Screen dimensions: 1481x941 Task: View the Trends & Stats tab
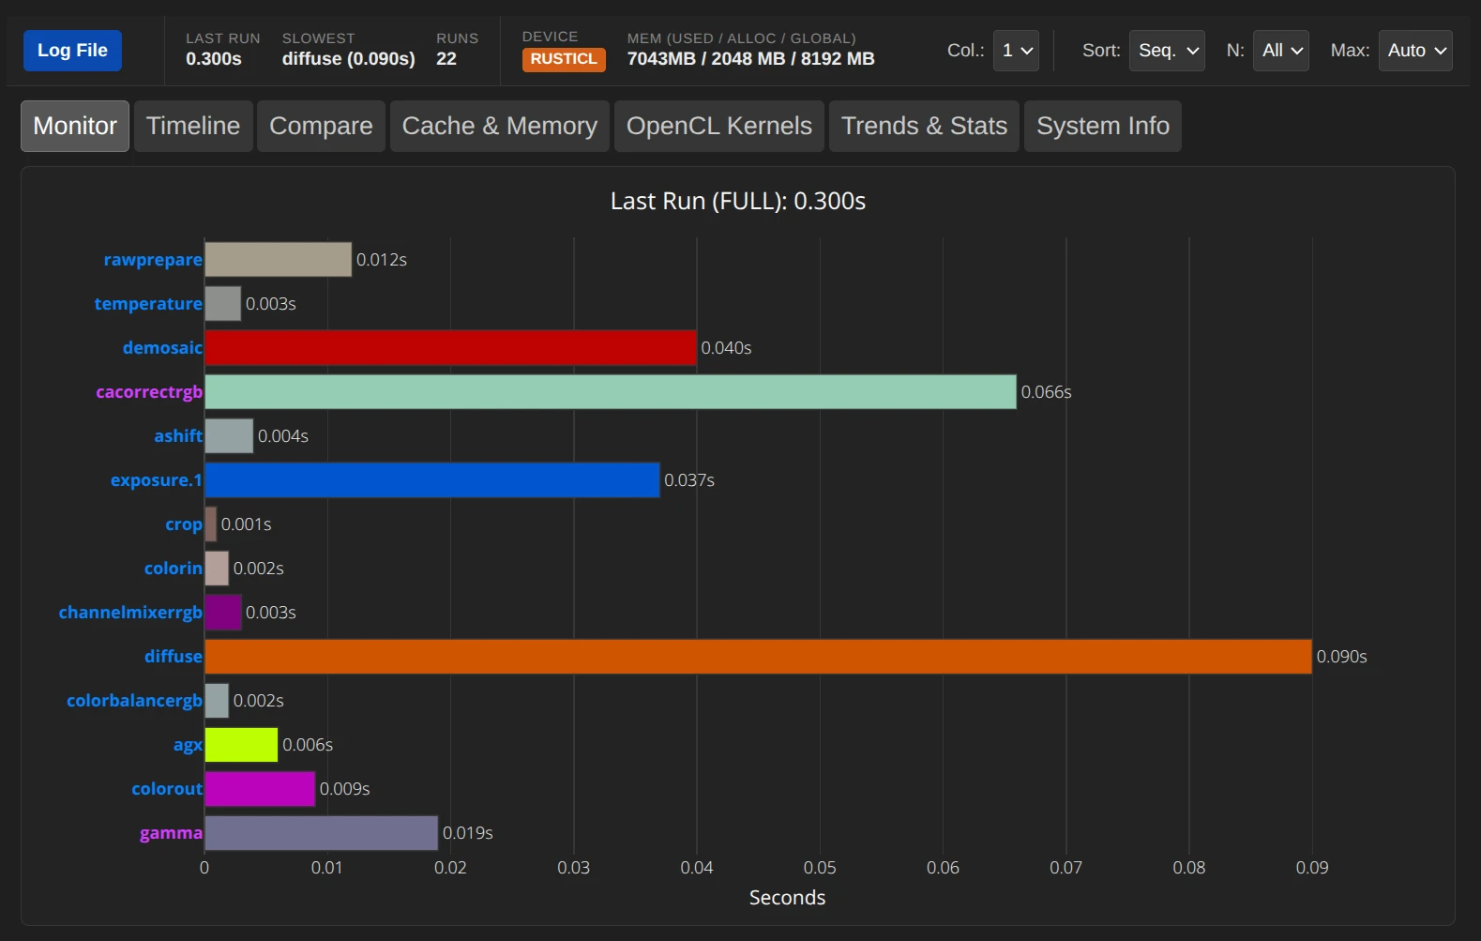tap(924, 126)
